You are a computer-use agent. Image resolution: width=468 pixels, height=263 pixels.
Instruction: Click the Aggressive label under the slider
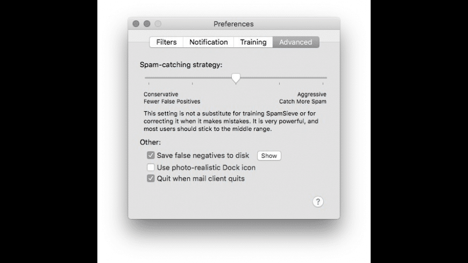pyautogui.click(x=311, y=94)
